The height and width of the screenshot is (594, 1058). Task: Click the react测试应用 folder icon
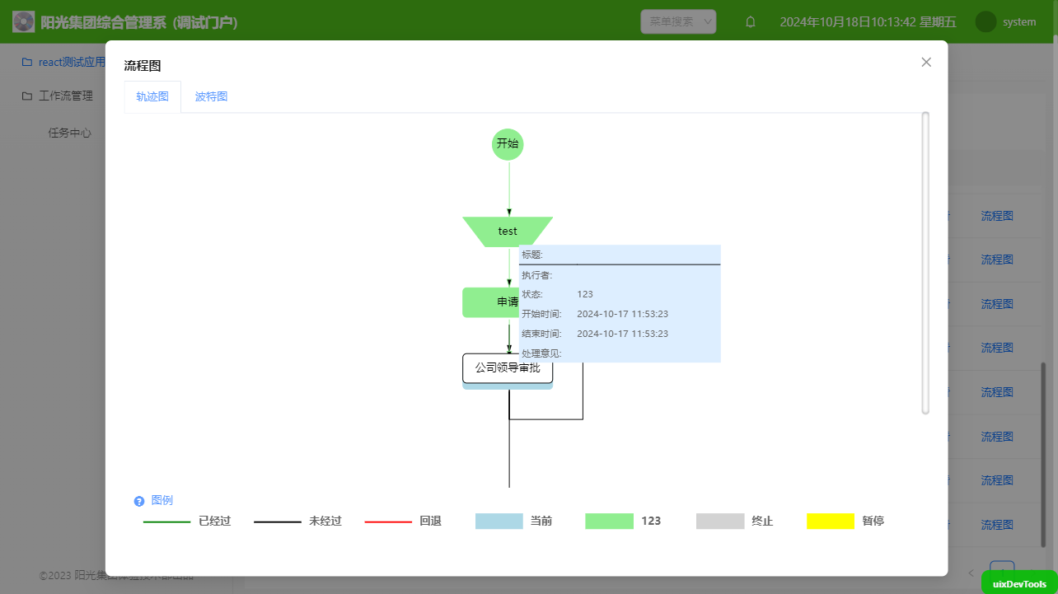tap(27, 62)
